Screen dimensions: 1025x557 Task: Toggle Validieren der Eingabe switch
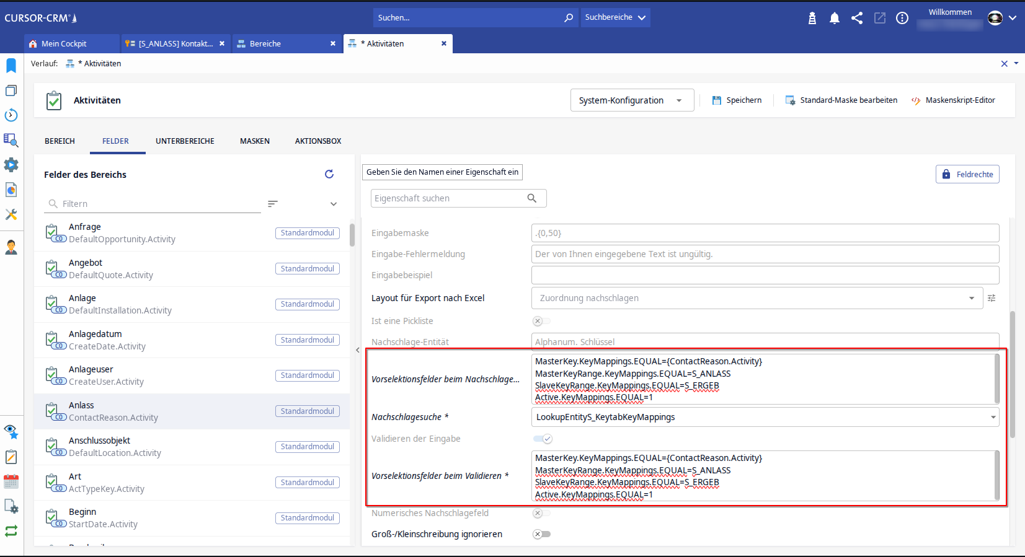point(543,439)
